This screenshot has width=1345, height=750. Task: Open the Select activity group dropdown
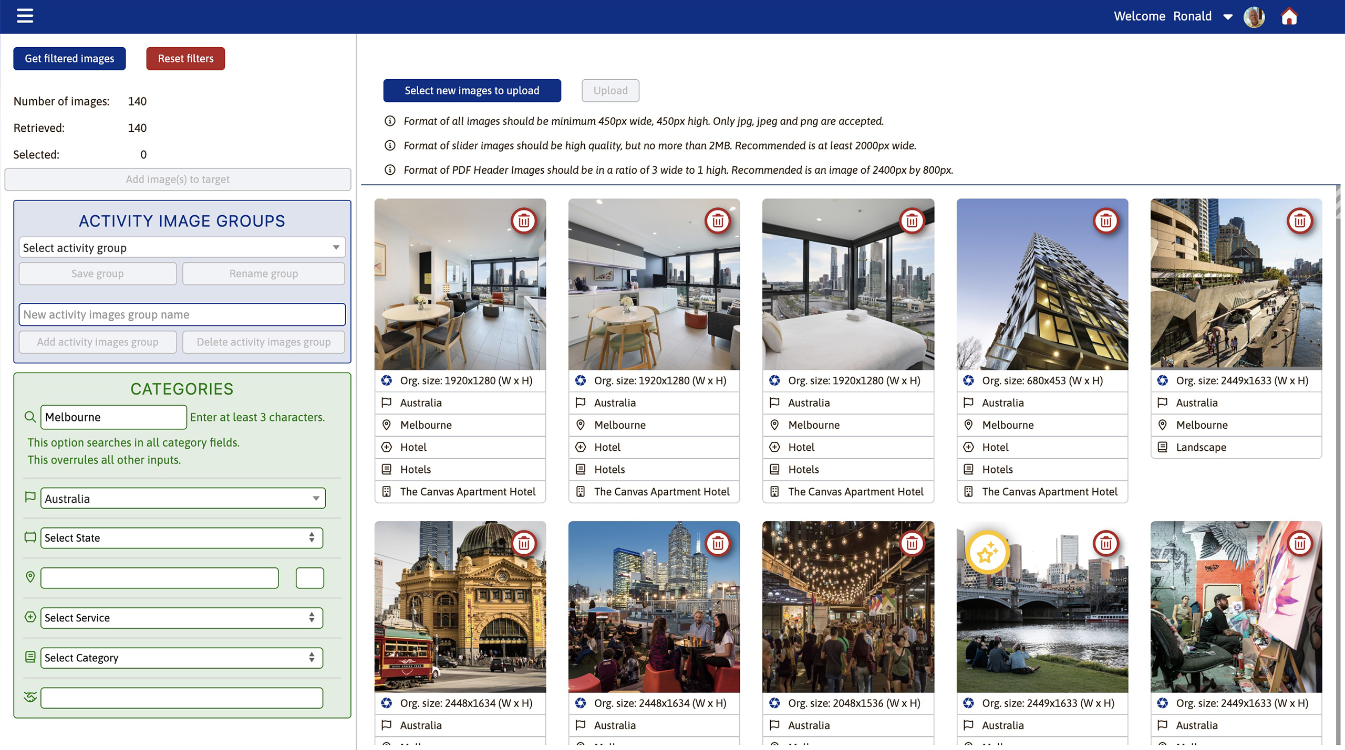pyautogui.click(x=182, y=247)
